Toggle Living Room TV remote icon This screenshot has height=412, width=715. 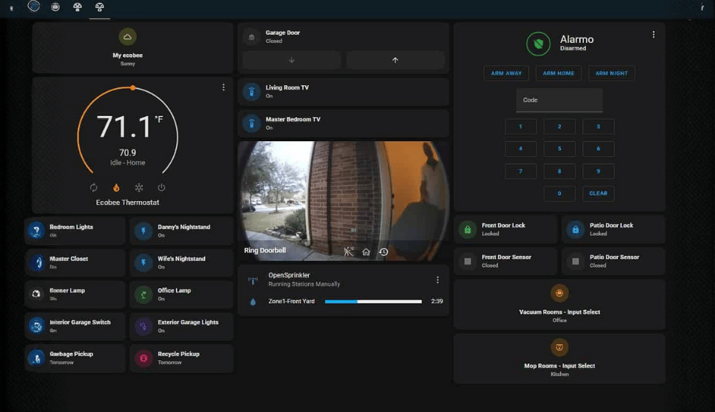click(251, 92)
